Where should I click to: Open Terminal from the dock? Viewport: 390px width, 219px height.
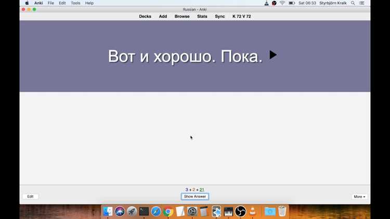pos(144,212)
